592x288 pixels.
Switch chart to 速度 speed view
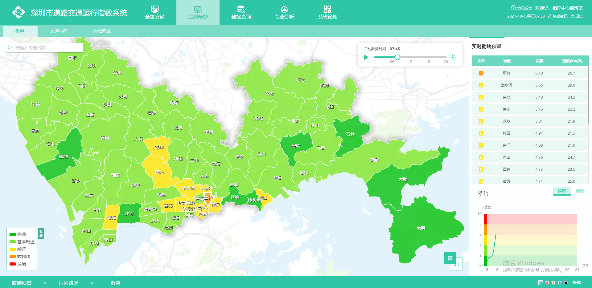pyautogui.click(x=580, y=191)
